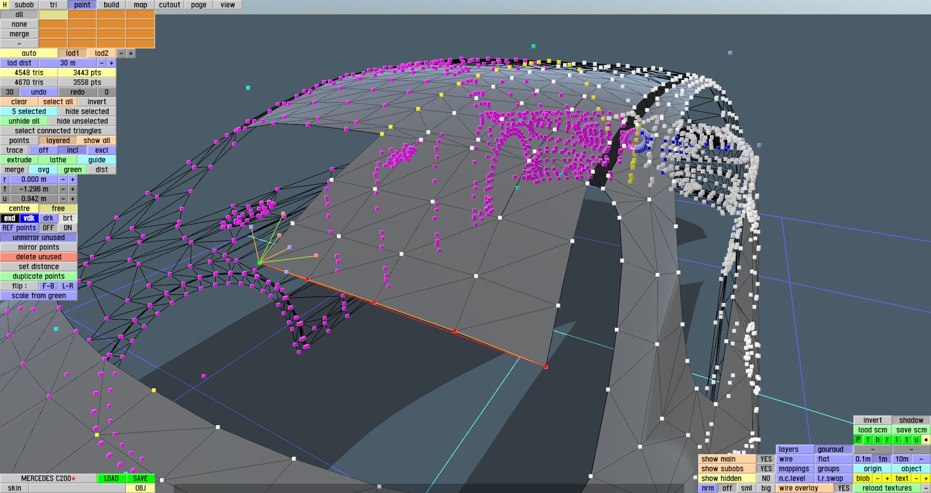Click the yellow H button beside subob
This screenshot has height=493, width=931.
coord(4,5)
